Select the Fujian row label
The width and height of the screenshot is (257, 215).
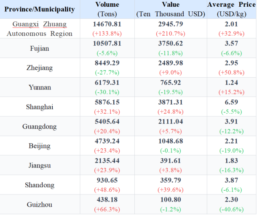40,48
